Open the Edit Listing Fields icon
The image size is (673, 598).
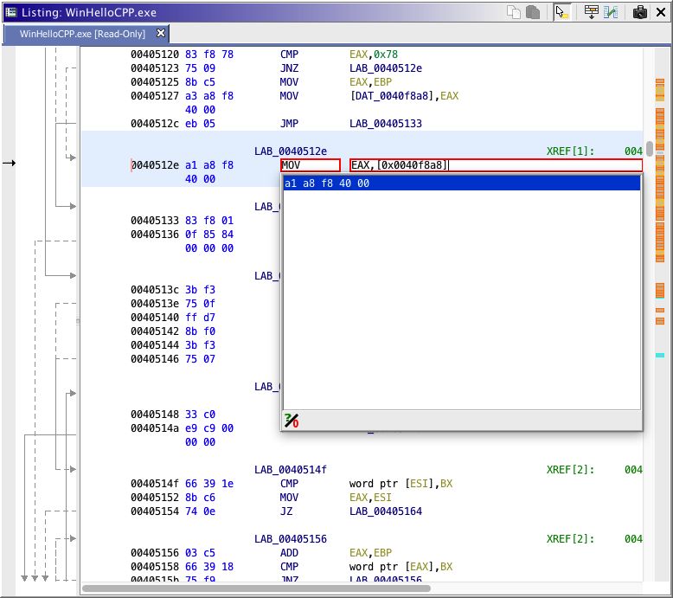click(592, 12)
